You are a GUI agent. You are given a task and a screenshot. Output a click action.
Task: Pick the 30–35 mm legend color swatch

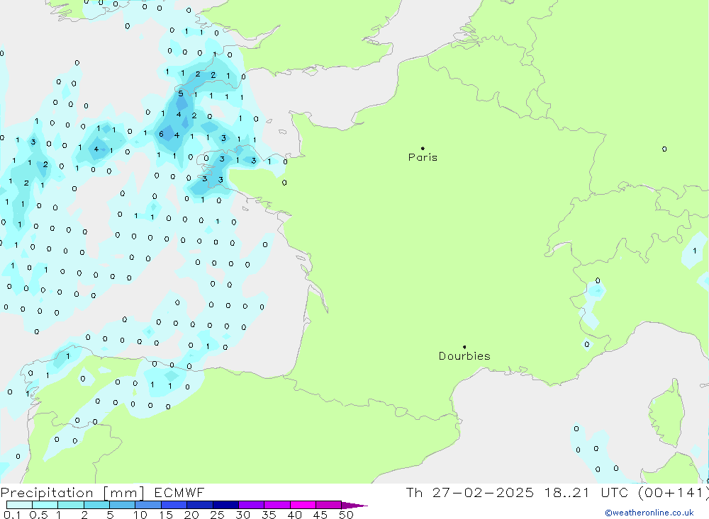(252, 505)
